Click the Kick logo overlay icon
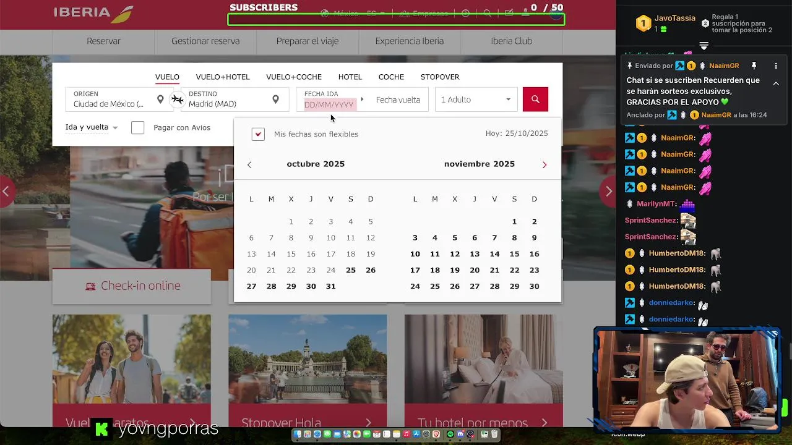Viewport: 792px width, 445px height. [x=101, y=428]
